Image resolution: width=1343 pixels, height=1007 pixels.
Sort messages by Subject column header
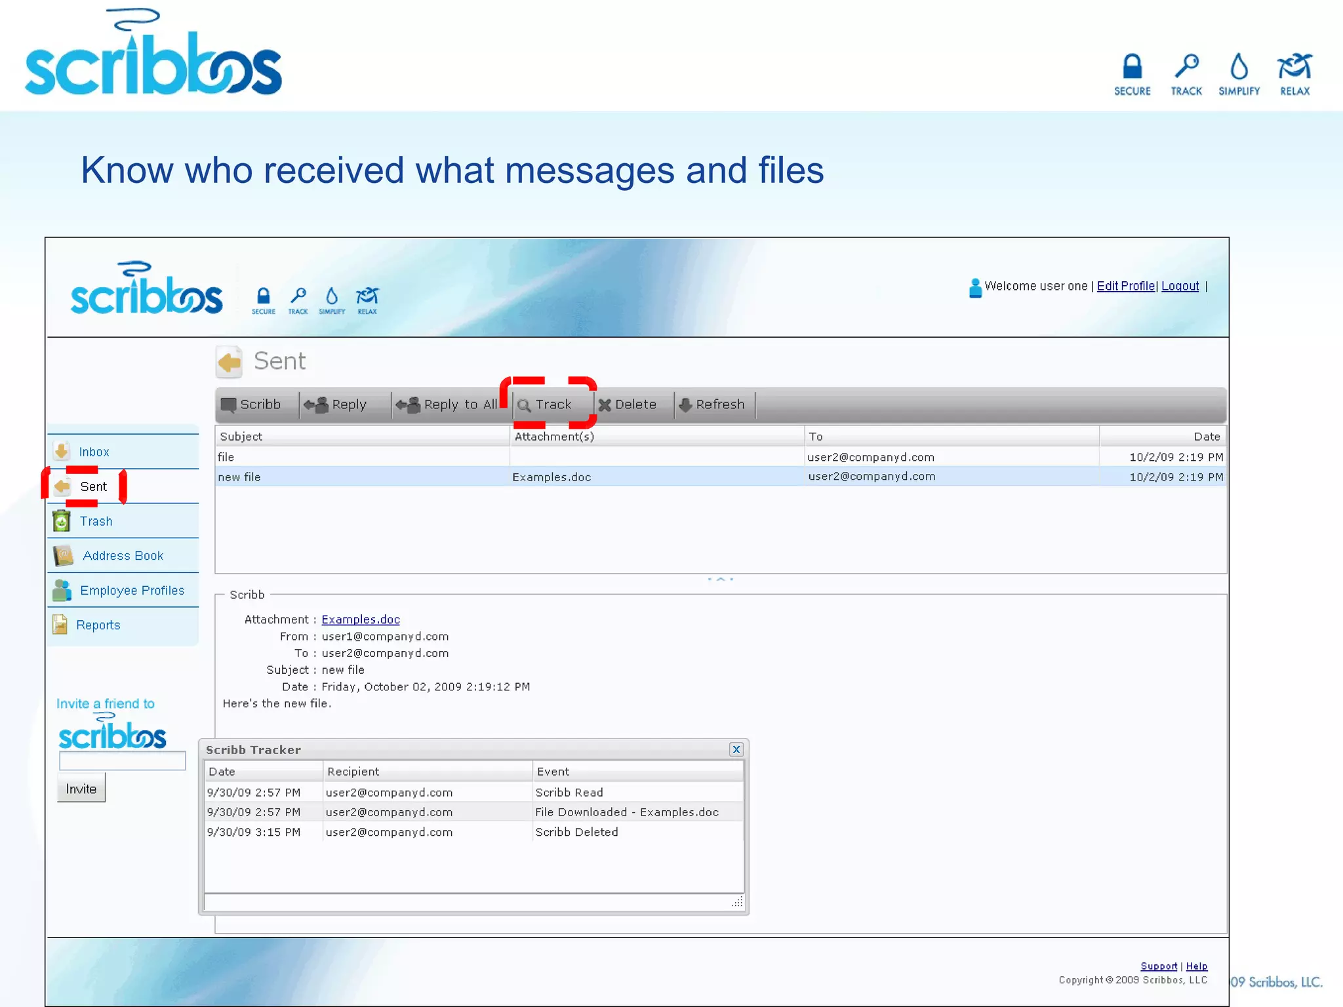(x=363, y=437)
